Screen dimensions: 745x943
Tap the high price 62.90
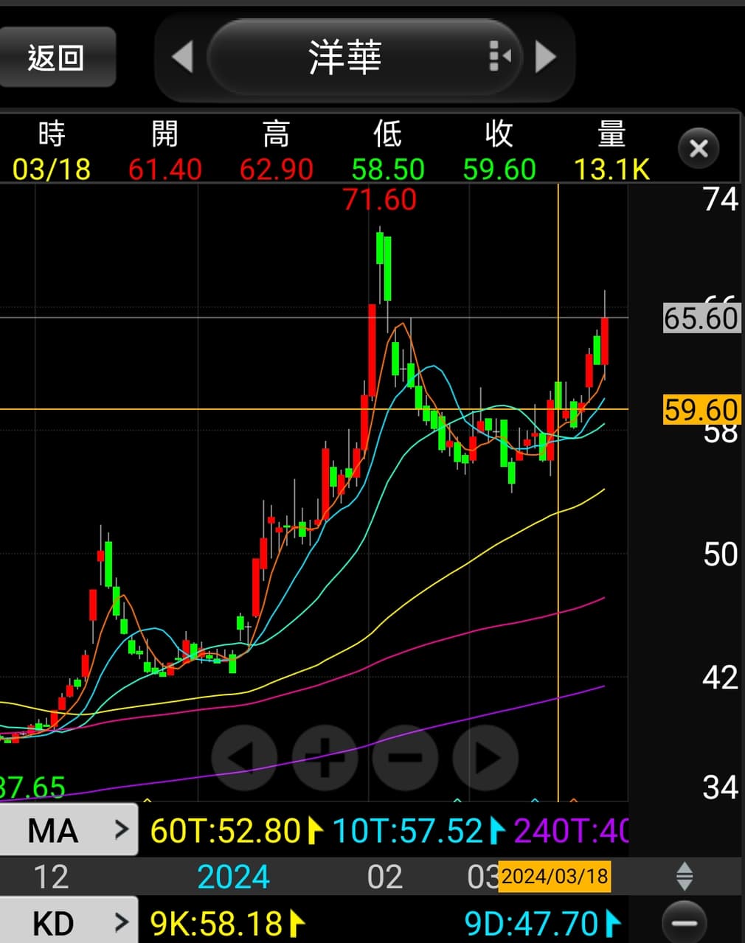[x=277, y=170]
